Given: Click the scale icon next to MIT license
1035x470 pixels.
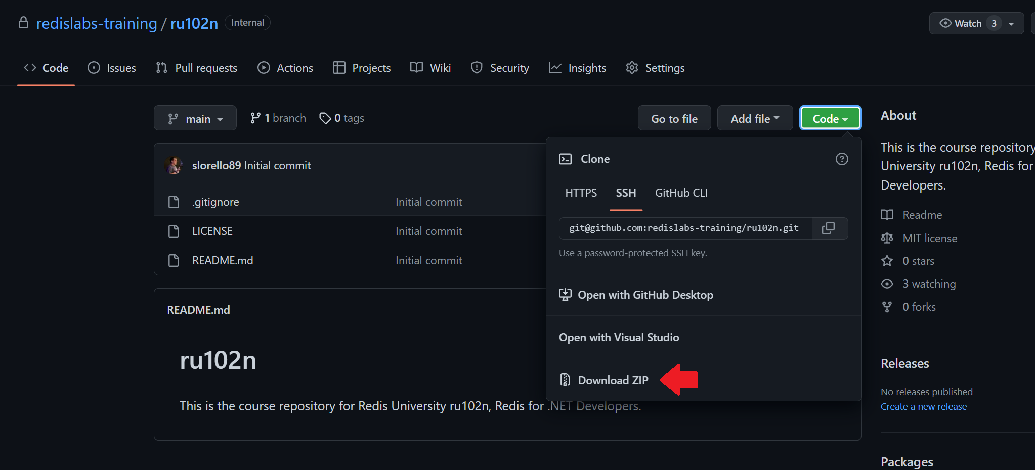Looking at the screenshot, I should [887, 238].
